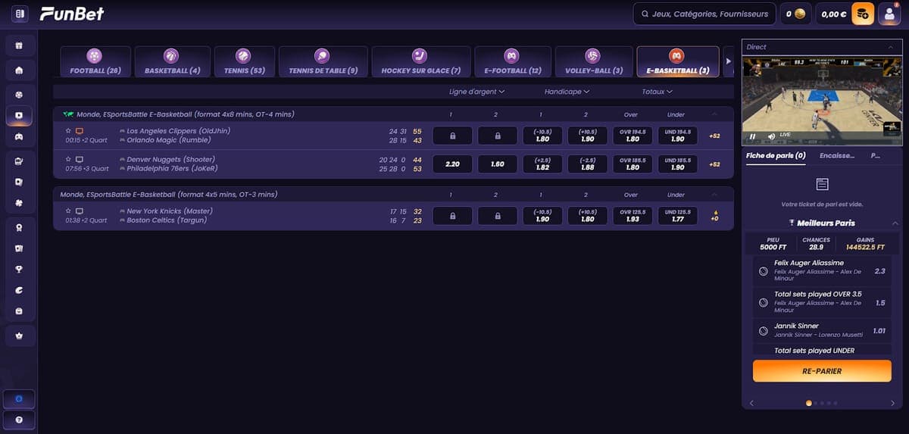Open the gift box promotions sidebar icon
The height and width of the screenshot is (434, 909).
19,45
